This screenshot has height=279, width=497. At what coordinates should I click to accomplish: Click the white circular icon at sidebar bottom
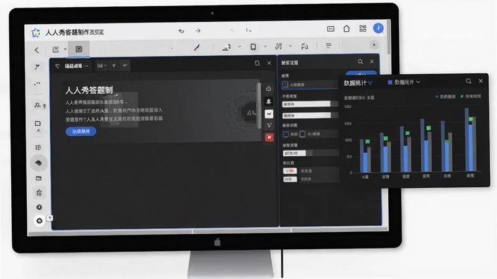(x=39, y=221)
